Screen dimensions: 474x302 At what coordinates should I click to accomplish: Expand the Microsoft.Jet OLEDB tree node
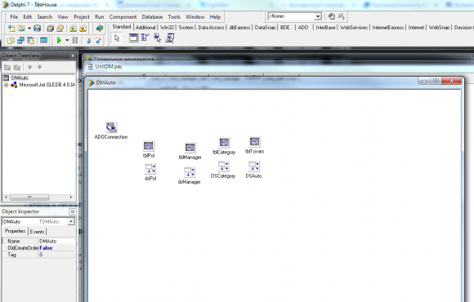6,85
